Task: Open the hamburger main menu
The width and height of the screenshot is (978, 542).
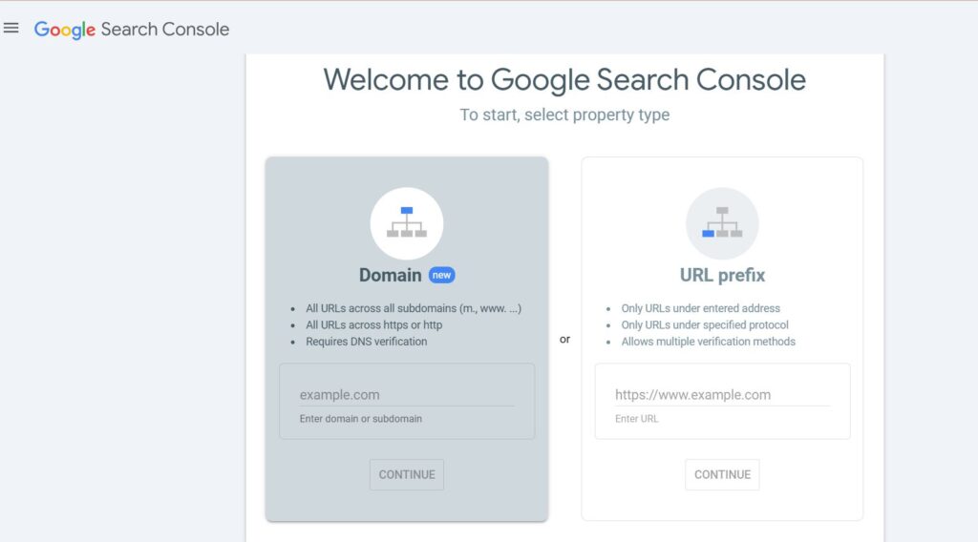Action: (11, 28)
